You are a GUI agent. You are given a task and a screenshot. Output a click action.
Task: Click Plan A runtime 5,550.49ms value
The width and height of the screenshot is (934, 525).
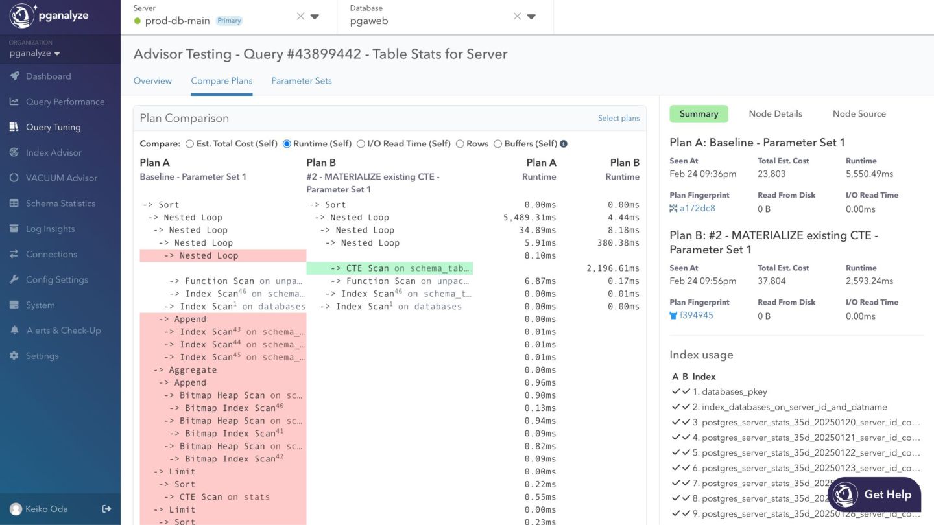(x=869, y=174)
